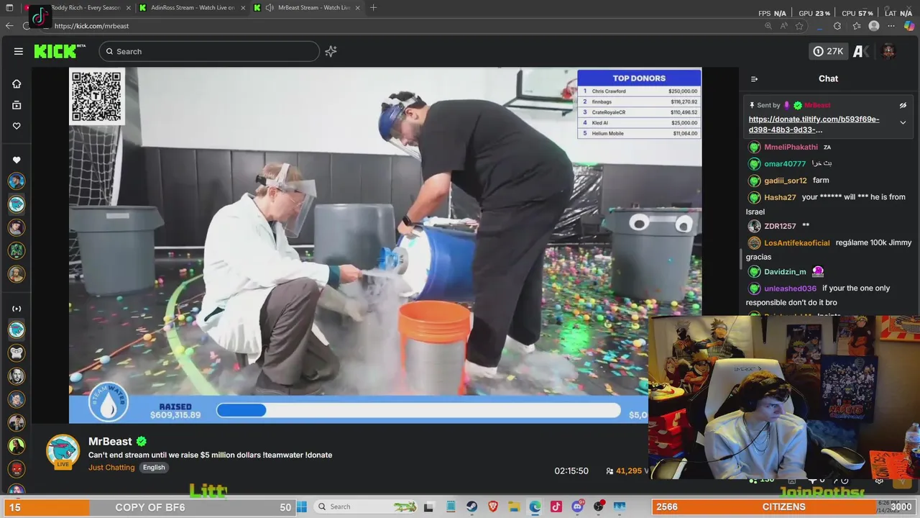
Task: Click the fundraising progress bar in stream
Action: pos(418,410)
